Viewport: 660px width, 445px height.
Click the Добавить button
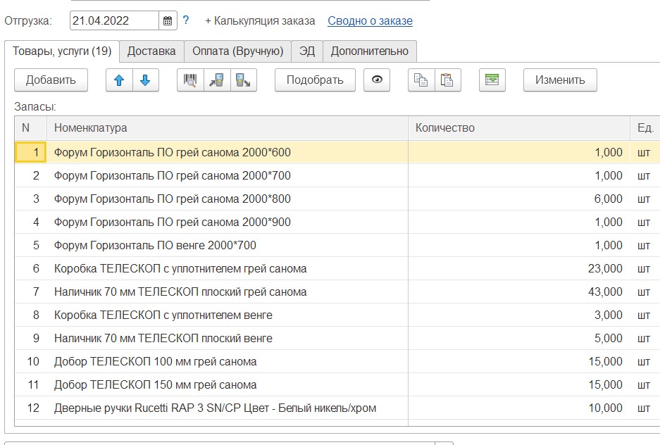(x=51, y=80)
